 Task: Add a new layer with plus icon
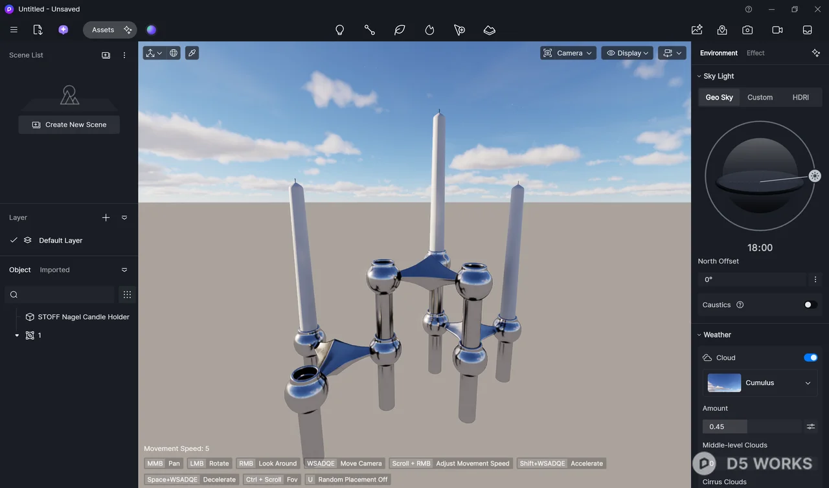pyautogui.click(x=106, y=217)
